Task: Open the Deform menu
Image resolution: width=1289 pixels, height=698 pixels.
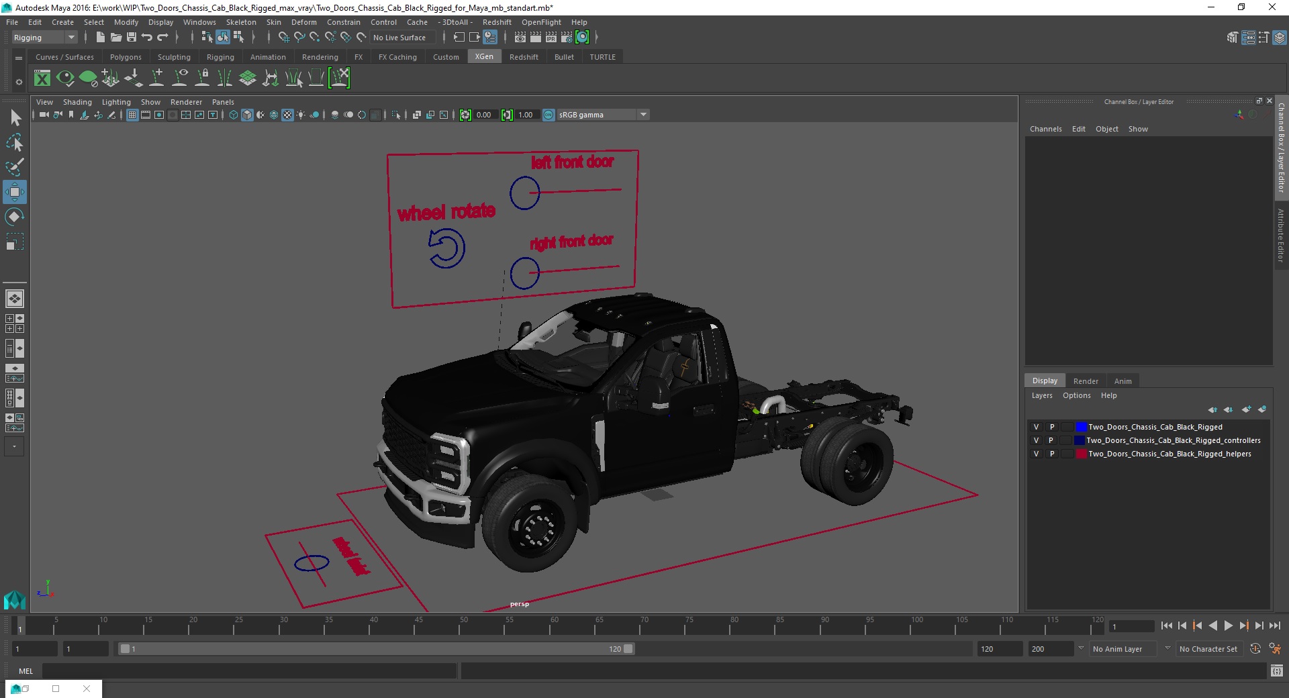Action: click(303, 22)
